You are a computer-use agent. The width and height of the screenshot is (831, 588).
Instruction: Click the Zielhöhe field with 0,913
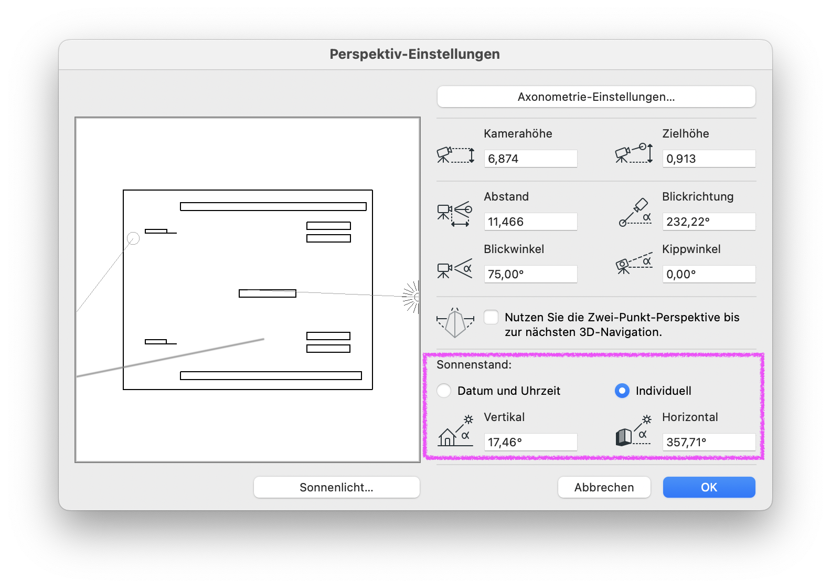click(x=709, y=159)
